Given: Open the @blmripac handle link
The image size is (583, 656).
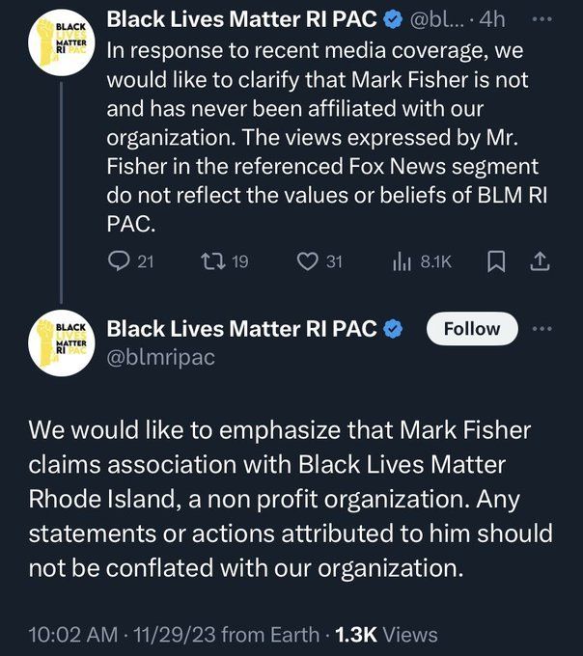Looking at the screenshot, I should pos(160,358).
